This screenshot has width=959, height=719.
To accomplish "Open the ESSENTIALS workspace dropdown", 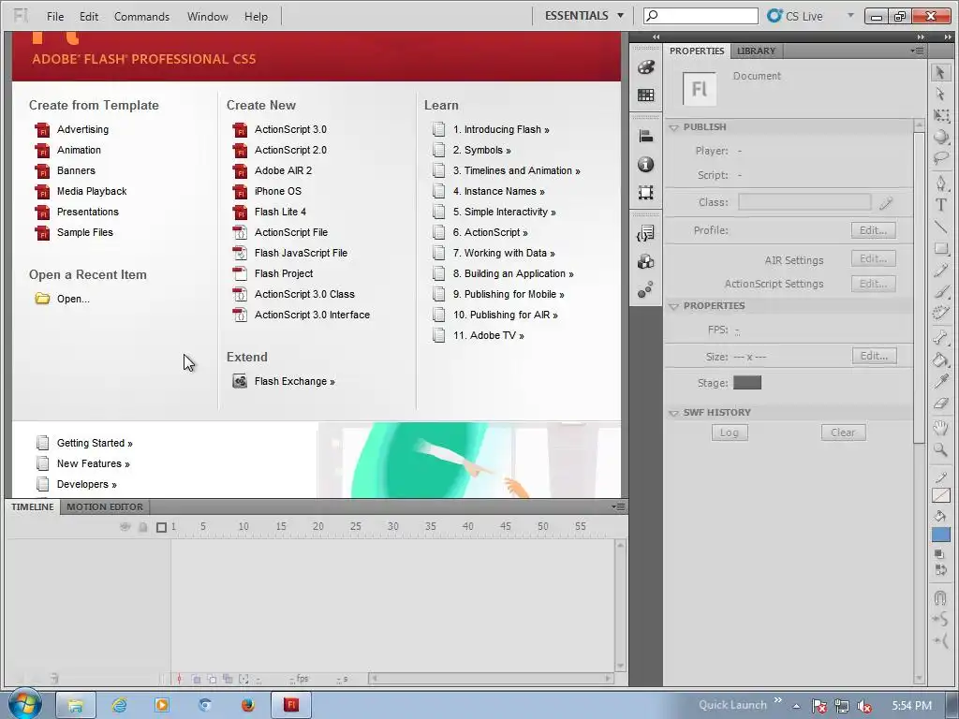I will tap(584, 15).
